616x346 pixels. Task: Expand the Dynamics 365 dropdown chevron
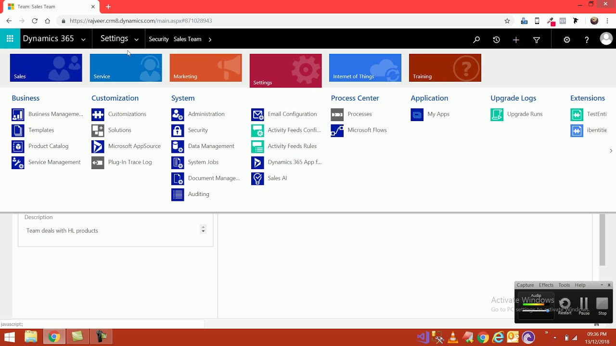83,39
